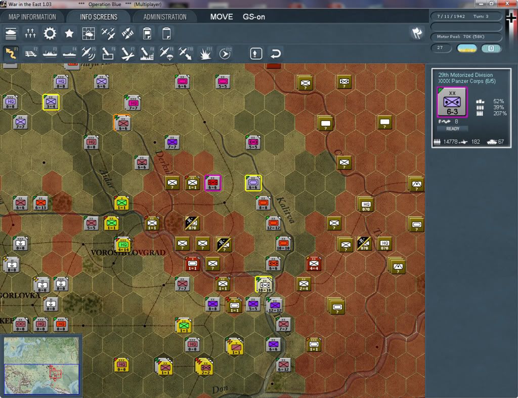The width and height of the screenshot is (518, 398).
Task: Select the yellow-bordered 10=10 unit stack
Action: point(264,285)
